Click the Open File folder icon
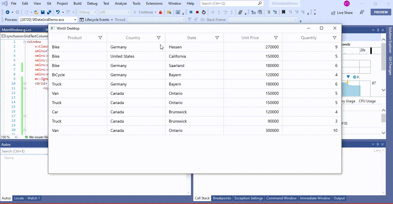This screenshot has height=204, width=393. click(36, 12)
